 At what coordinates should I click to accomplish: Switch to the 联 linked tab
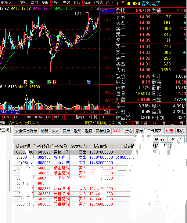154,123
